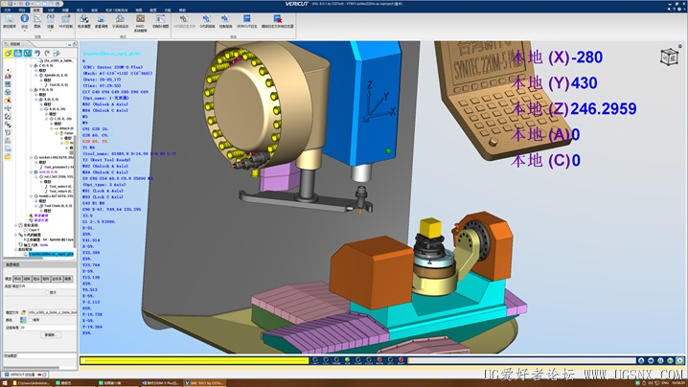
Task: Expand the Z (0, 0, 0) tree node
Action: 32,65
